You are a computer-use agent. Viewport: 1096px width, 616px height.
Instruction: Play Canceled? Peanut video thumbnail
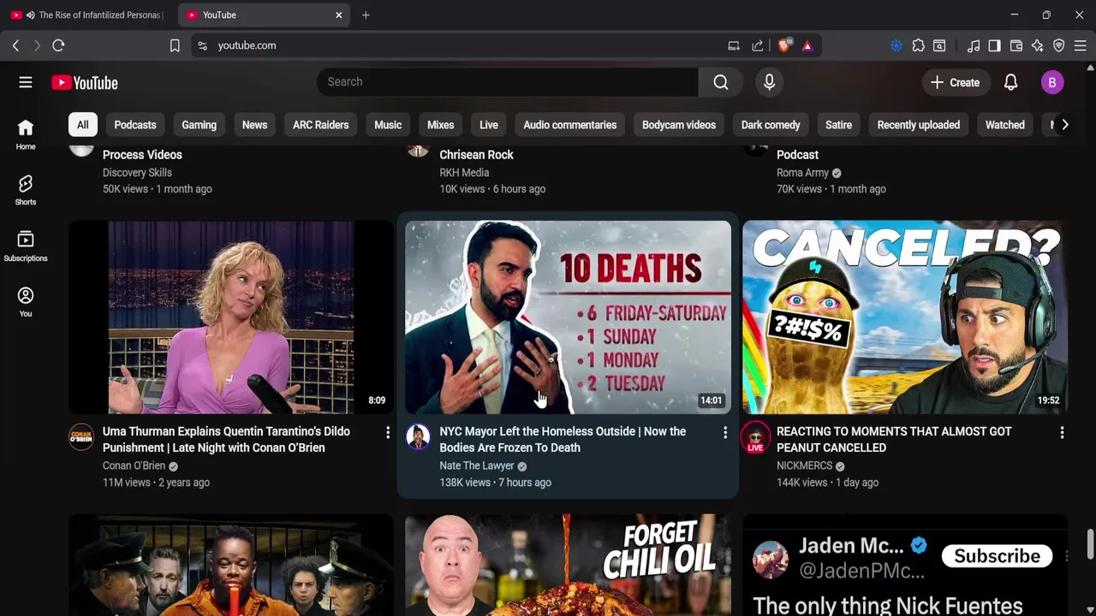point(905,317)
